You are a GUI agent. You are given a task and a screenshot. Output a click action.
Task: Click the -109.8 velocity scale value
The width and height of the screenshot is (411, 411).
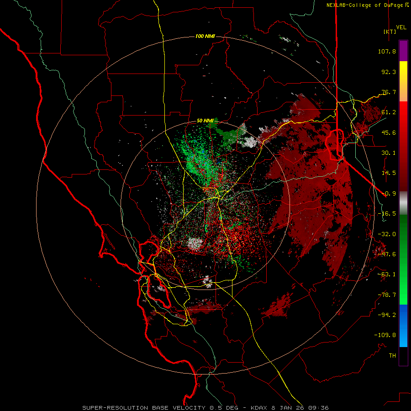[385, 335]
